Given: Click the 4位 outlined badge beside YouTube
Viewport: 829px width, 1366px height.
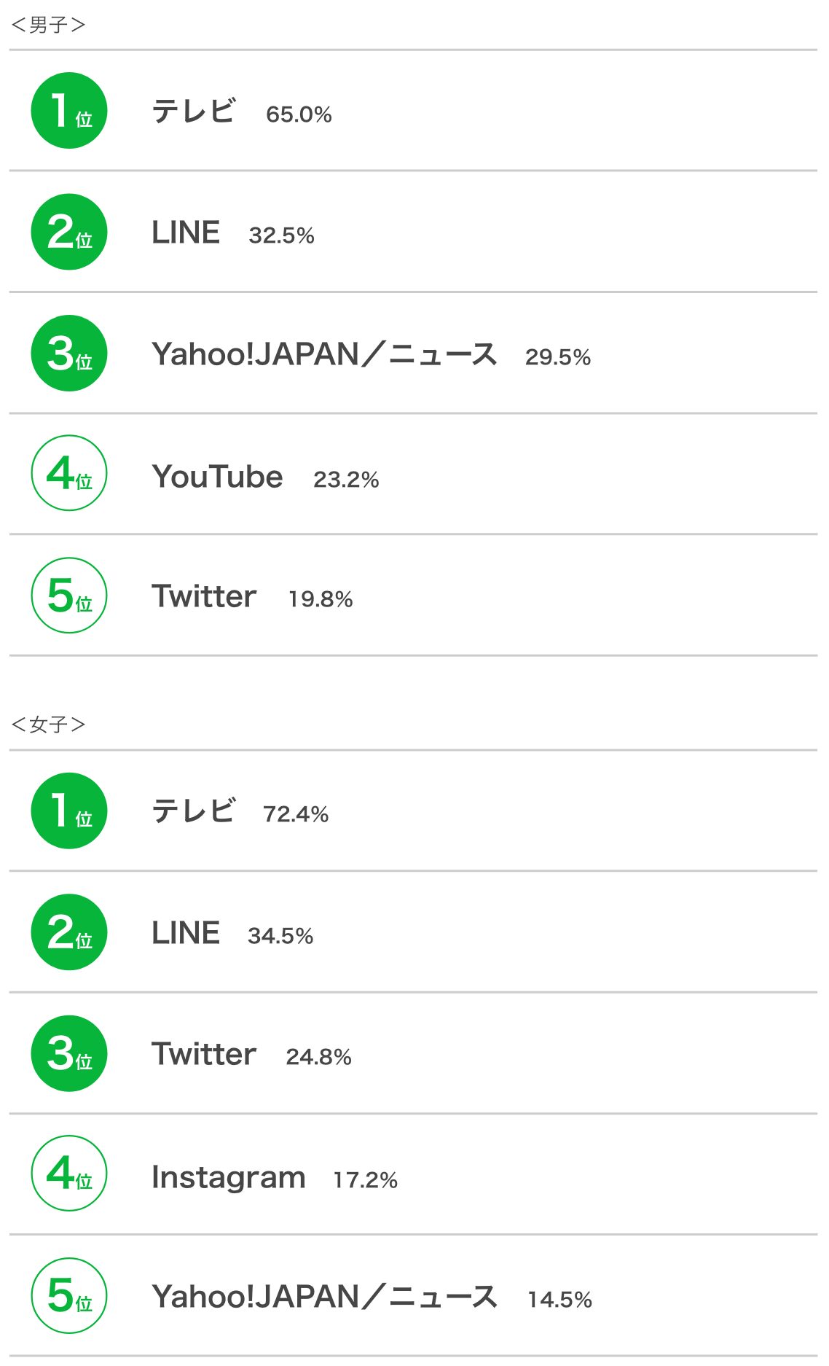Looking at the screenshot, I should pos(69,473).
